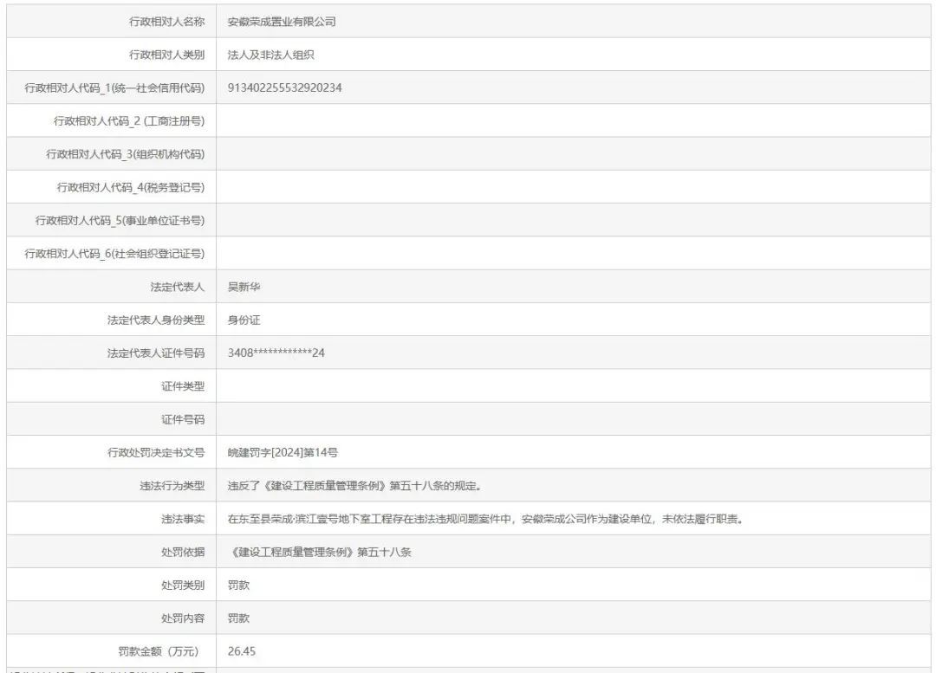Select the value 身份证

pyautogui.click(x=244, y=320)
